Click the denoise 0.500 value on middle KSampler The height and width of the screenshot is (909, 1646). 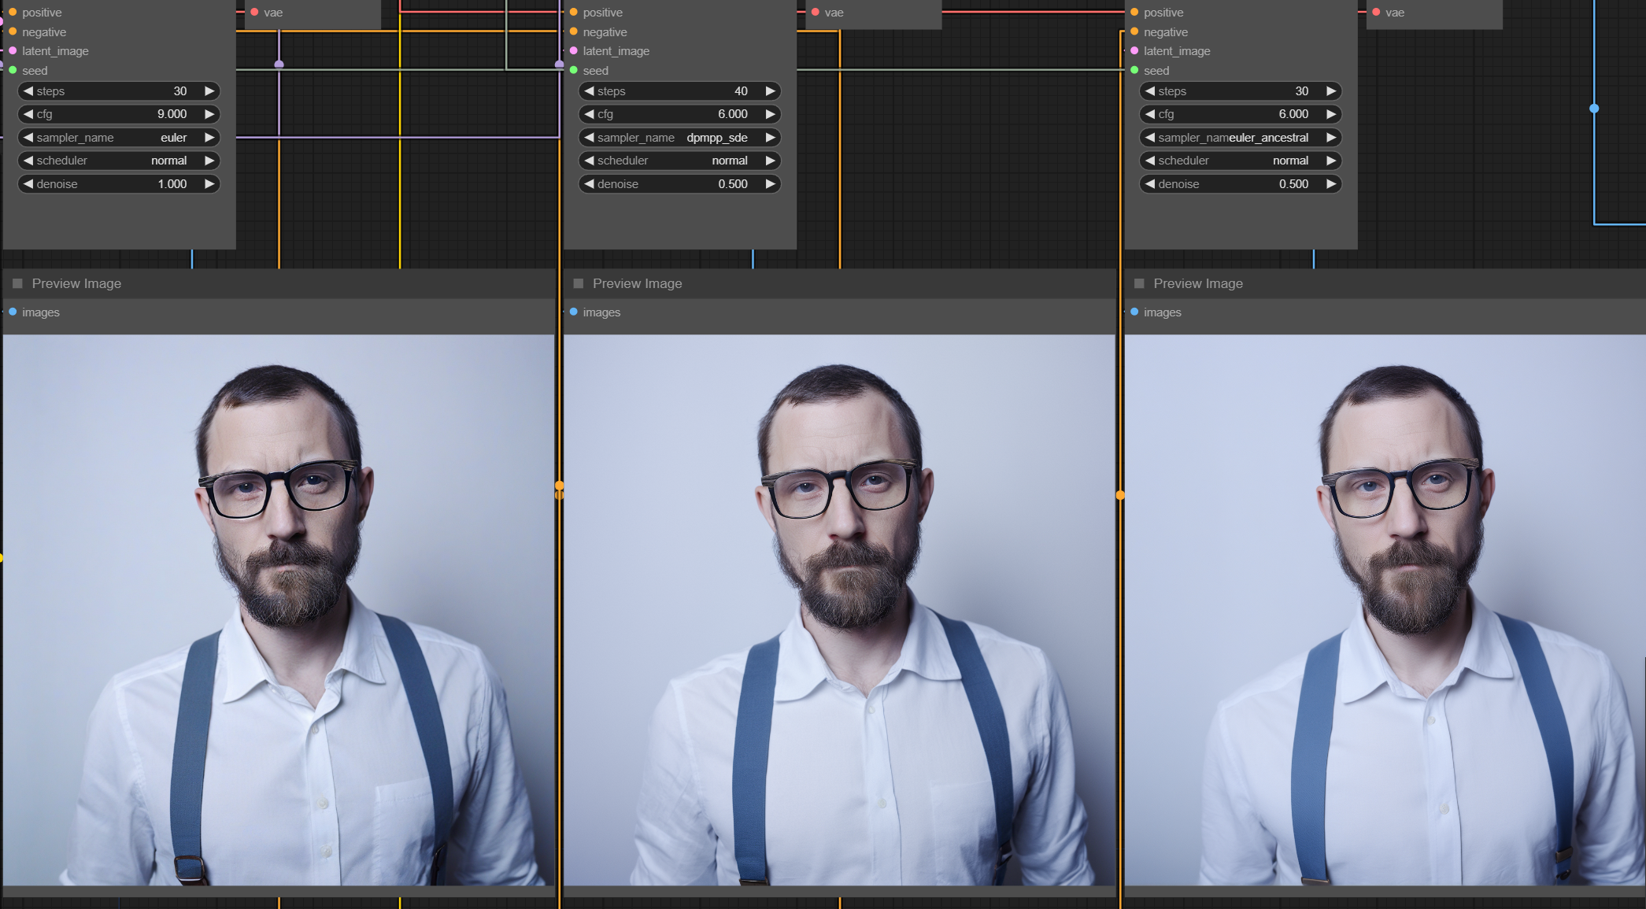pos(732,183)
